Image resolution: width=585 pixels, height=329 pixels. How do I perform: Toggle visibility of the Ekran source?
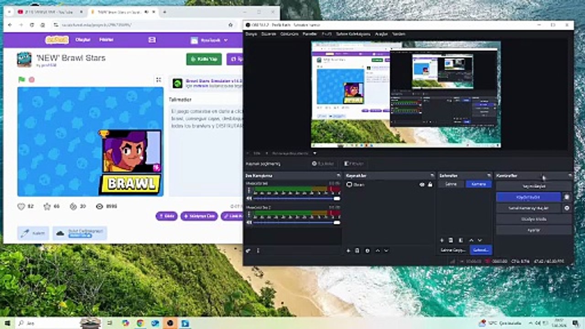tap(422, 185)
